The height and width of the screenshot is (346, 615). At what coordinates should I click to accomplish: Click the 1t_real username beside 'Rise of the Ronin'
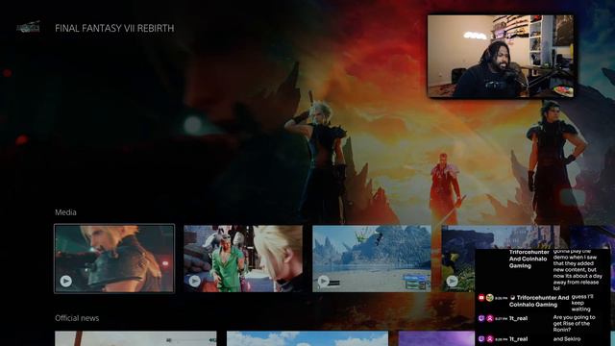point(518,318)
